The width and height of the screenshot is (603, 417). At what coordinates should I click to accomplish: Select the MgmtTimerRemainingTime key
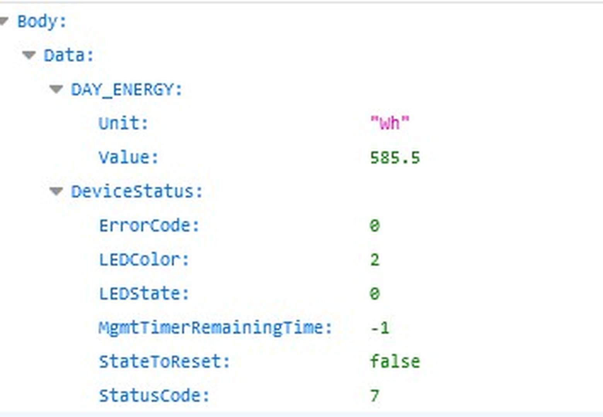click(x=215, y=328)
